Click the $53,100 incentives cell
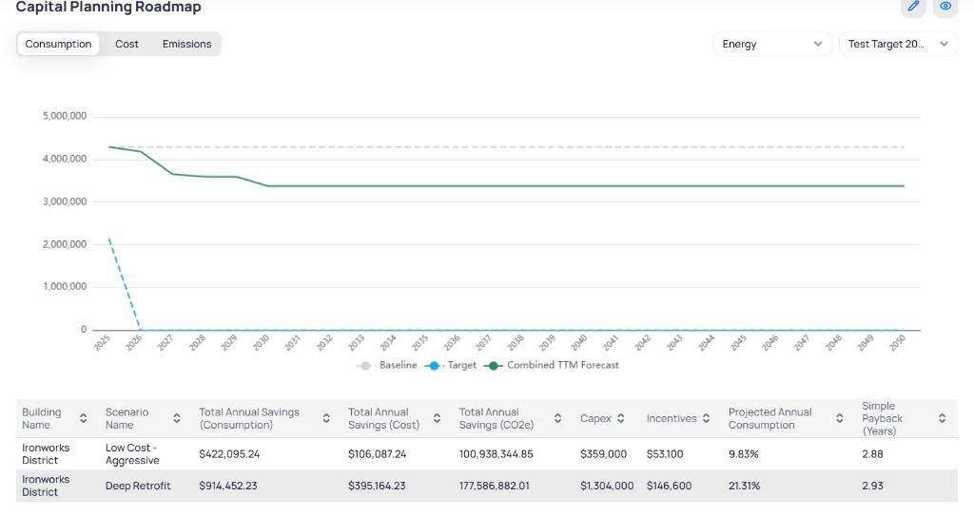The height and width of the screenshot is (516, 974). tap(665, 454)
